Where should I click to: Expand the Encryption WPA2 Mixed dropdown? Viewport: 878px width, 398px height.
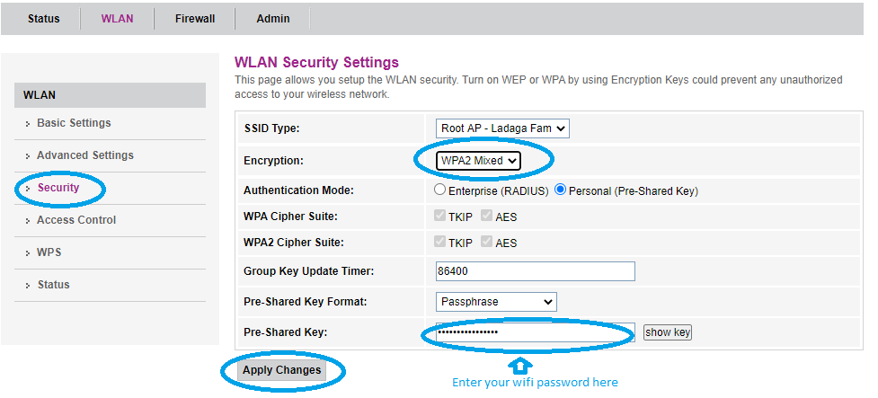tap(478, 161)
